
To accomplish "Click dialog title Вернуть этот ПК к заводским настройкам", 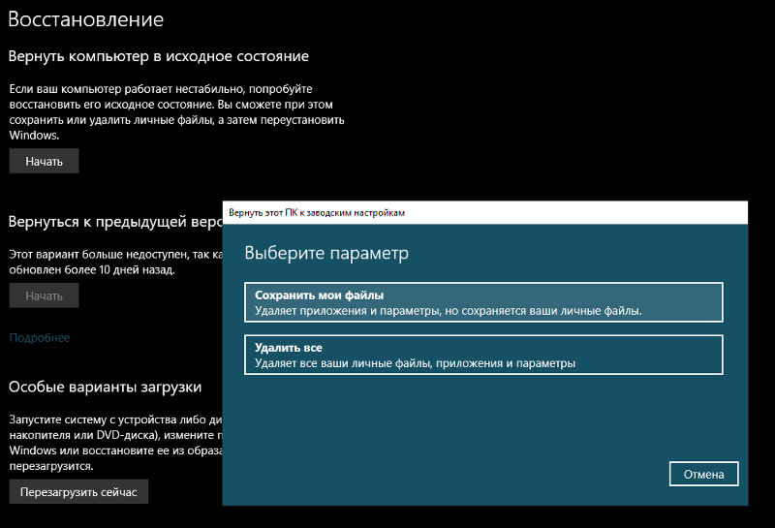I will point(317,213).
